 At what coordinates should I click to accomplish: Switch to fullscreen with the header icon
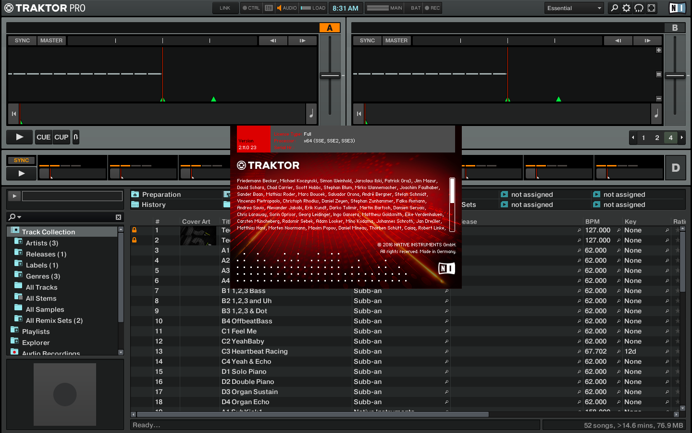click(651, 8)
